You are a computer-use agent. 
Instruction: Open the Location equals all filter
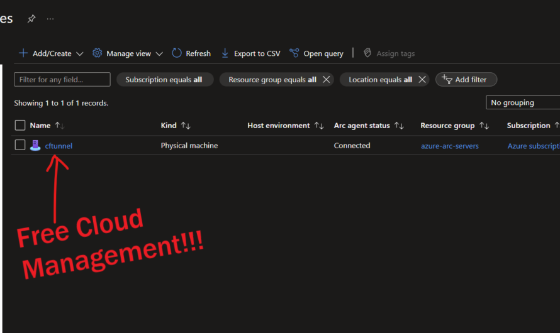(x=380, y=80)
